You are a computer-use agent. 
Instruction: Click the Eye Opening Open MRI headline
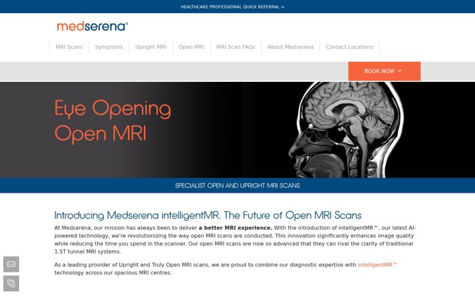(113, 121)
